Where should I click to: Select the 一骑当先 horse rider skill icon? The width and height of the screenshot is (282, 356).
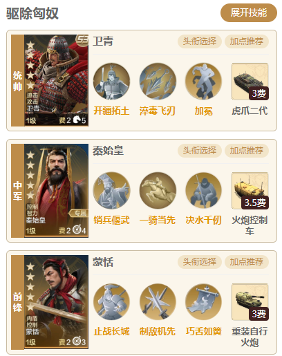tap(158, 191)
